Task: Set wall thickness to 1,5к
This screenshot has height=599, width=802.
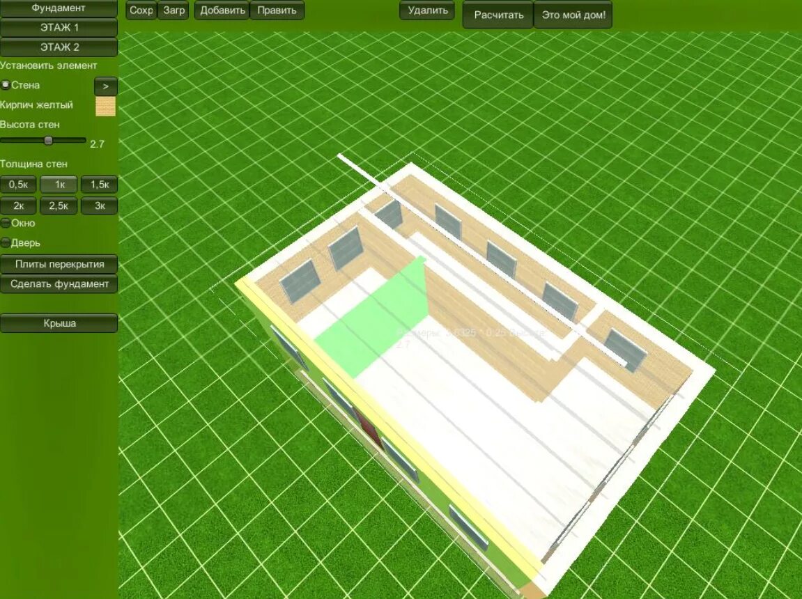Action: coord(99,185)
